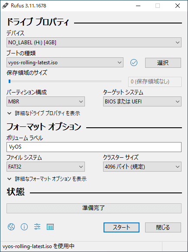This screenshot has height=252, width=188.
Task: Open the ターゲット システム dropdown
Action: 142,101
